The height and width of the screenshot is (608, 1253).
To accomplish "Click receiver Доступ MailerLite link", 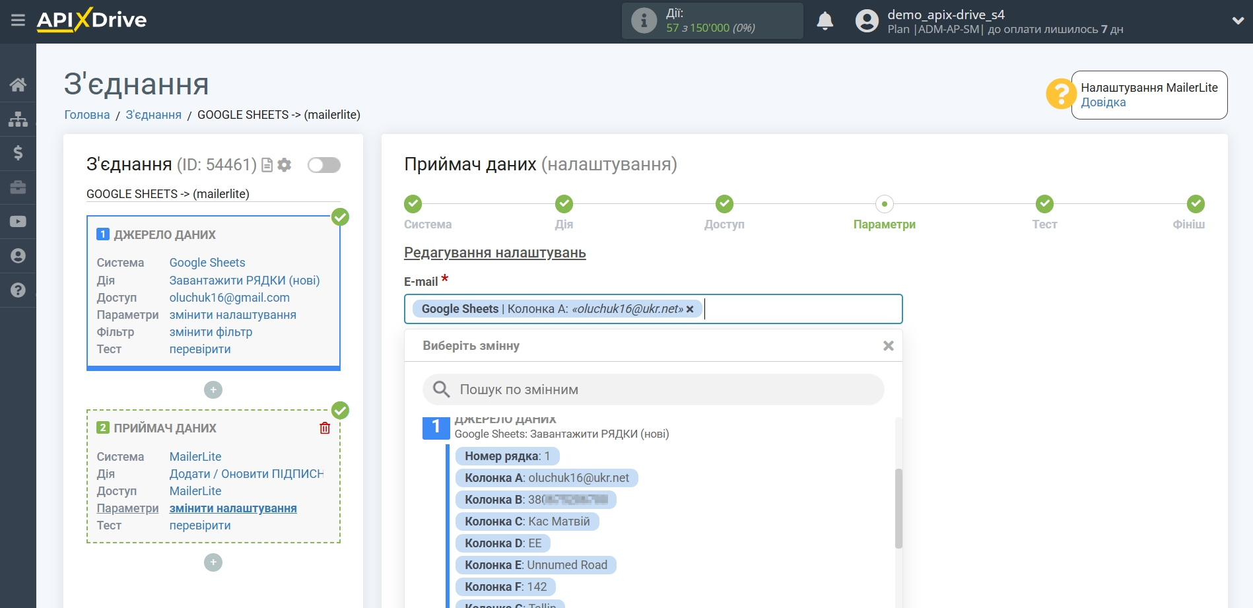I will click(x=195, y=491).
